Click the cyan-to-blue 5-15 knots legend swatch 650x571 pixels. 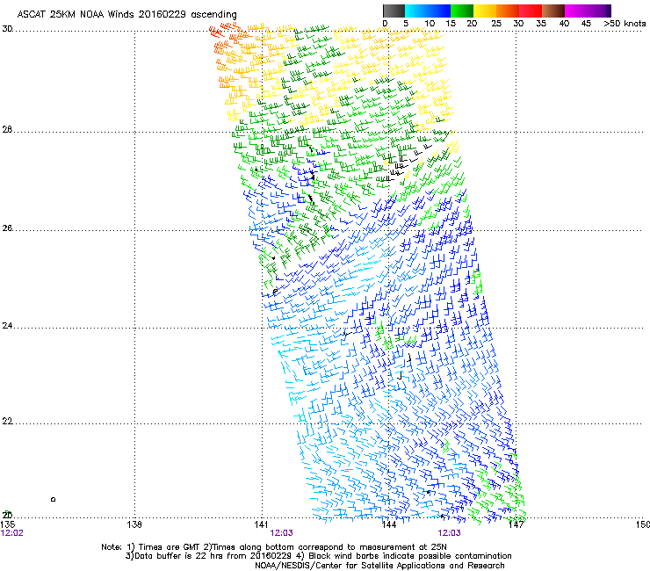pos(428,11)
